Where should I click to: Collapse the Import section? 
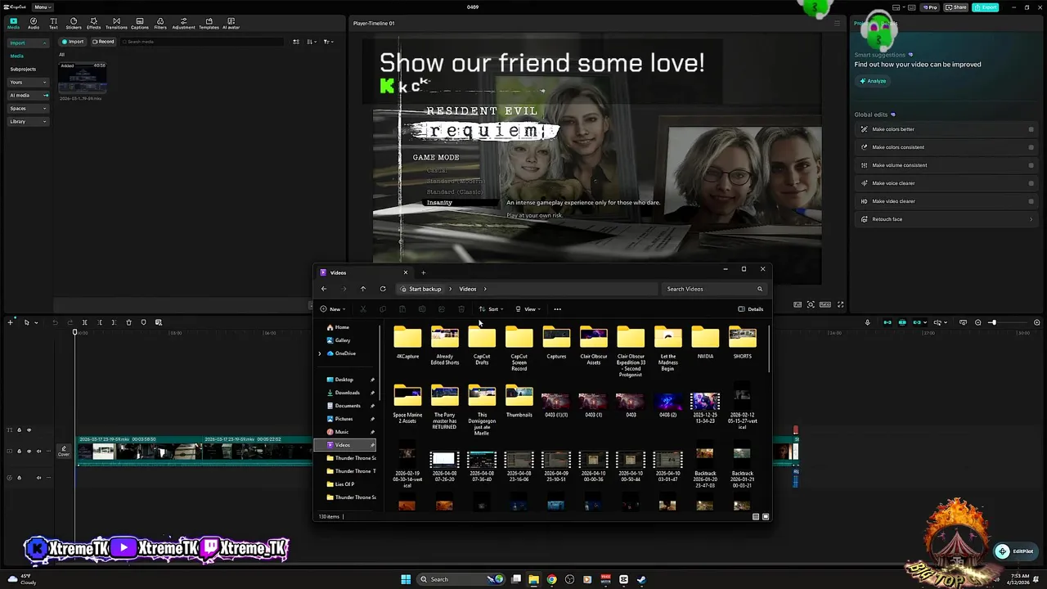(27, 43)
